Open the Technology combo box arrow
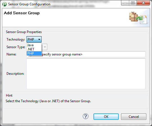This screenshot has width=152, height=126. click(39, 39)
